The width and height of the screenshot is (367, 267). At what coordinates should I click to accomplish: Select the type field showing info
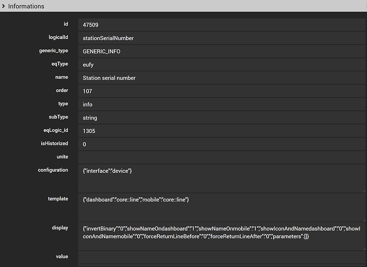tap(222, 105)
